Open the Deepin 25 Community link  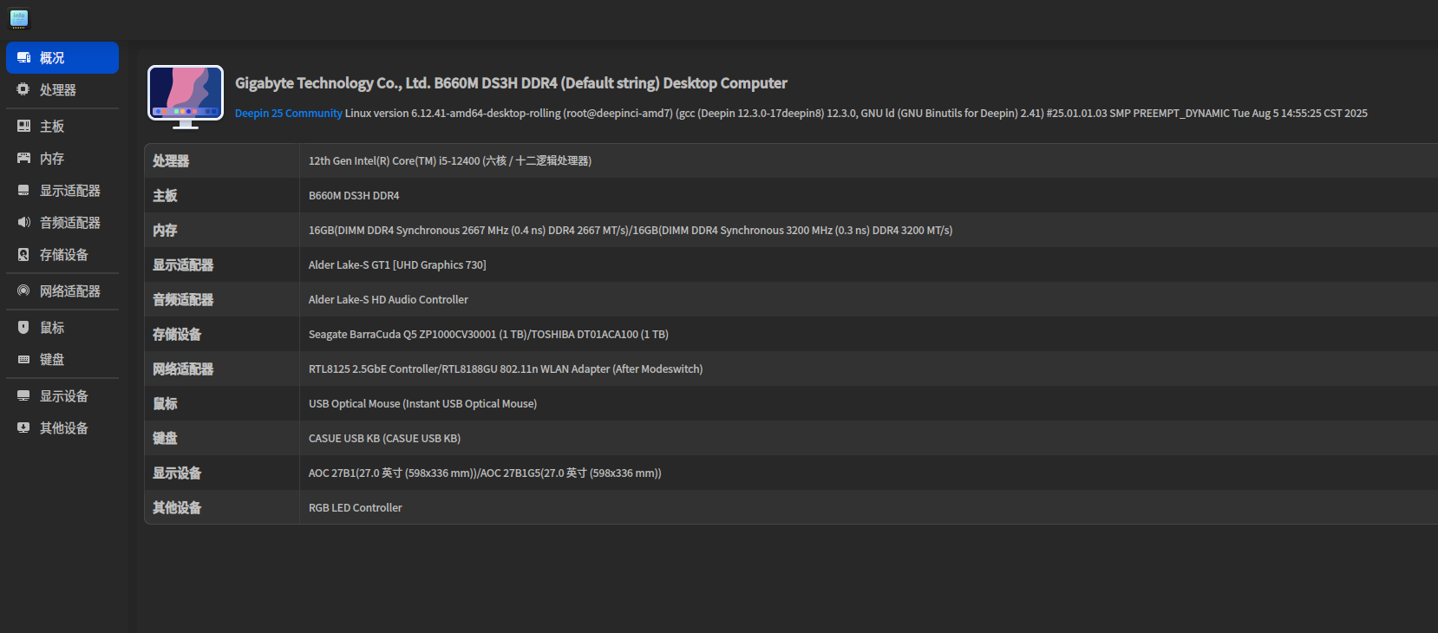point(289,114)
